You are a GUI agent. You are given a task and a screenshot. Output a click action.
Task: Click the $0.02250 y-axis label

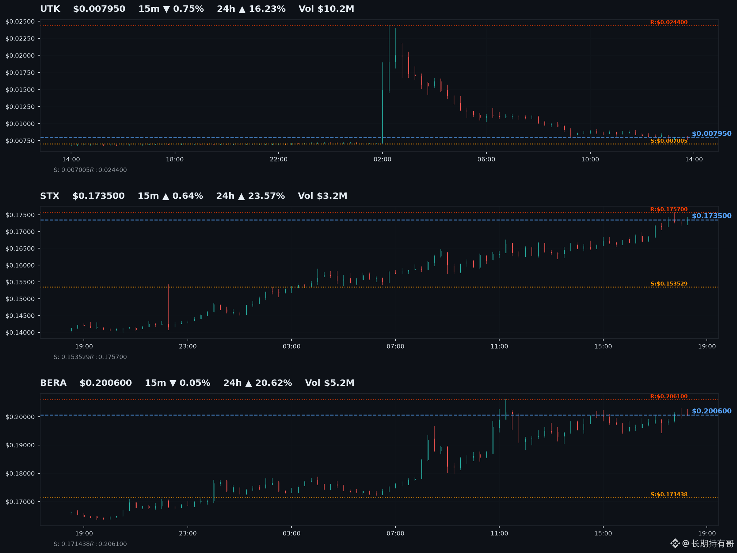20,39
